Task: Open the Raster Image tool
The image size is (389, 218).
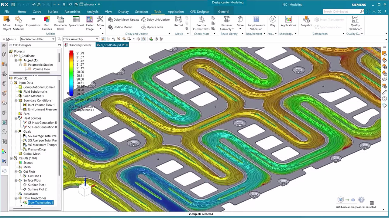Action: (x=90, y=20)
